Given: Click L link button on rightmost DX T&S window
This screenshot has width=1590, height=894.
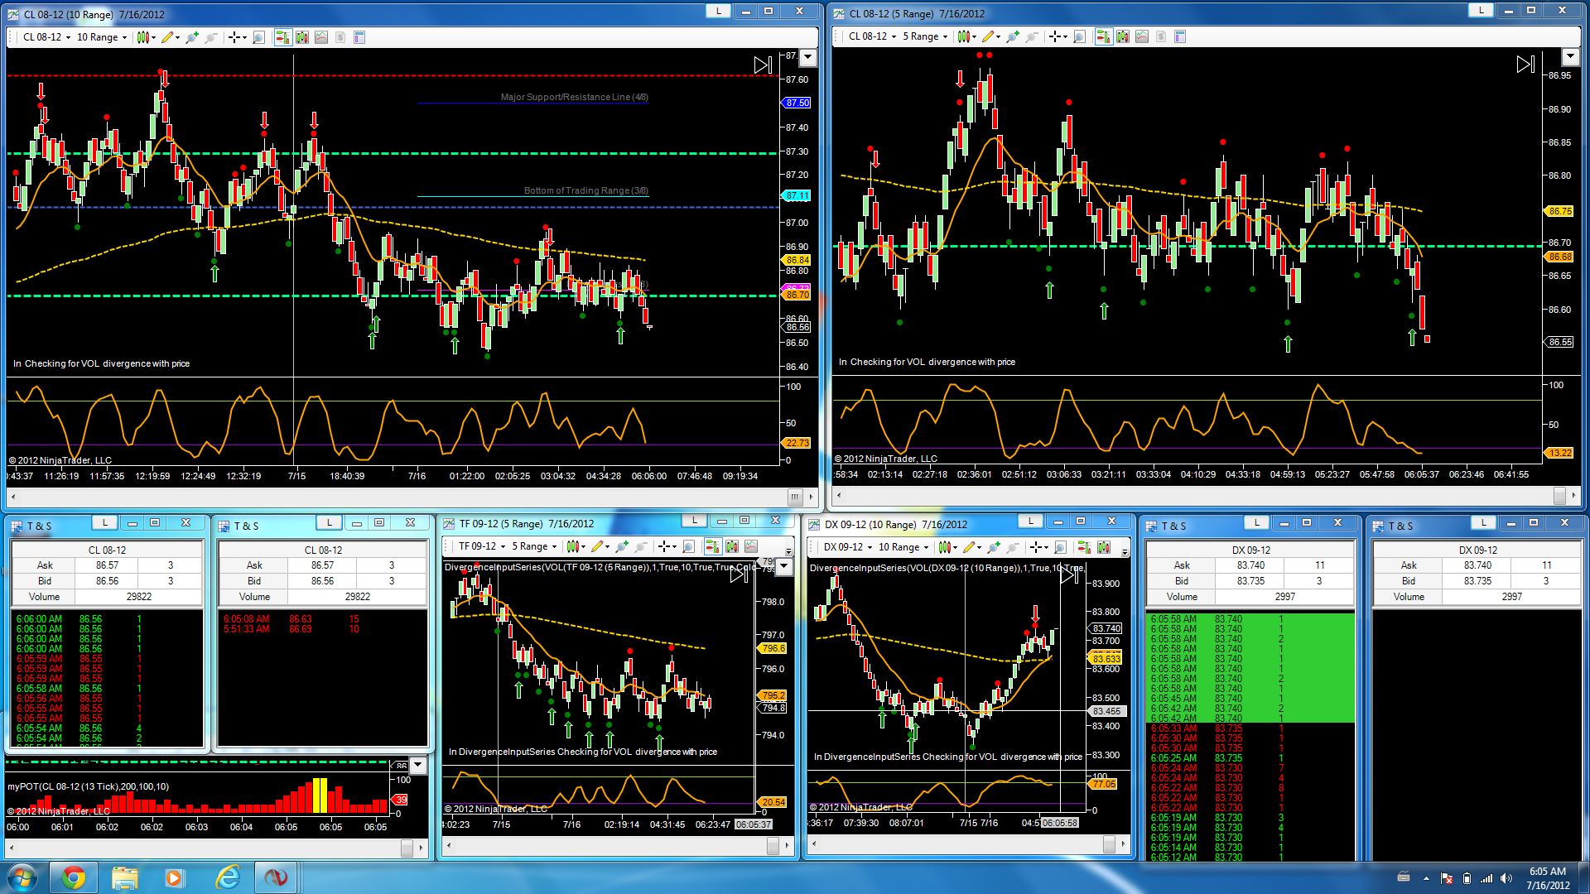Looking at the screenshot, I should [x=1483, y=523].
